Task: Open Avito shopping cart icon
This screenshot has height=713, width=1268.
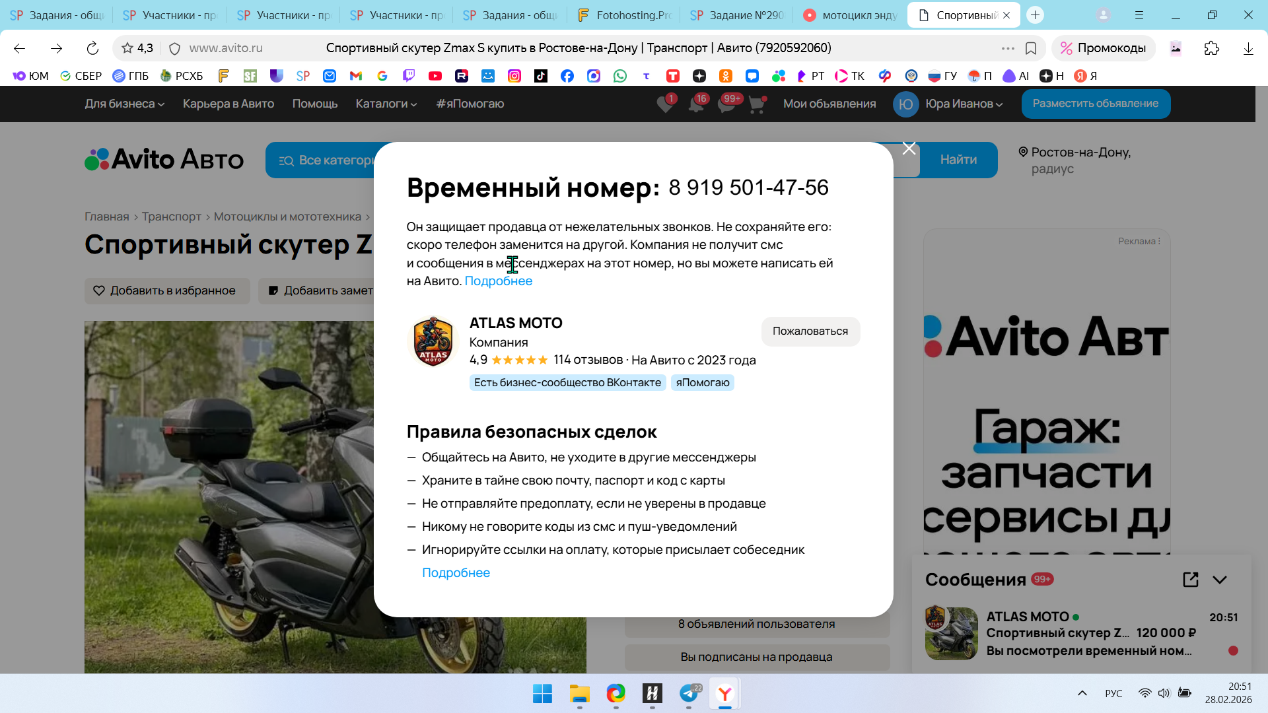Action: point(757,104)
